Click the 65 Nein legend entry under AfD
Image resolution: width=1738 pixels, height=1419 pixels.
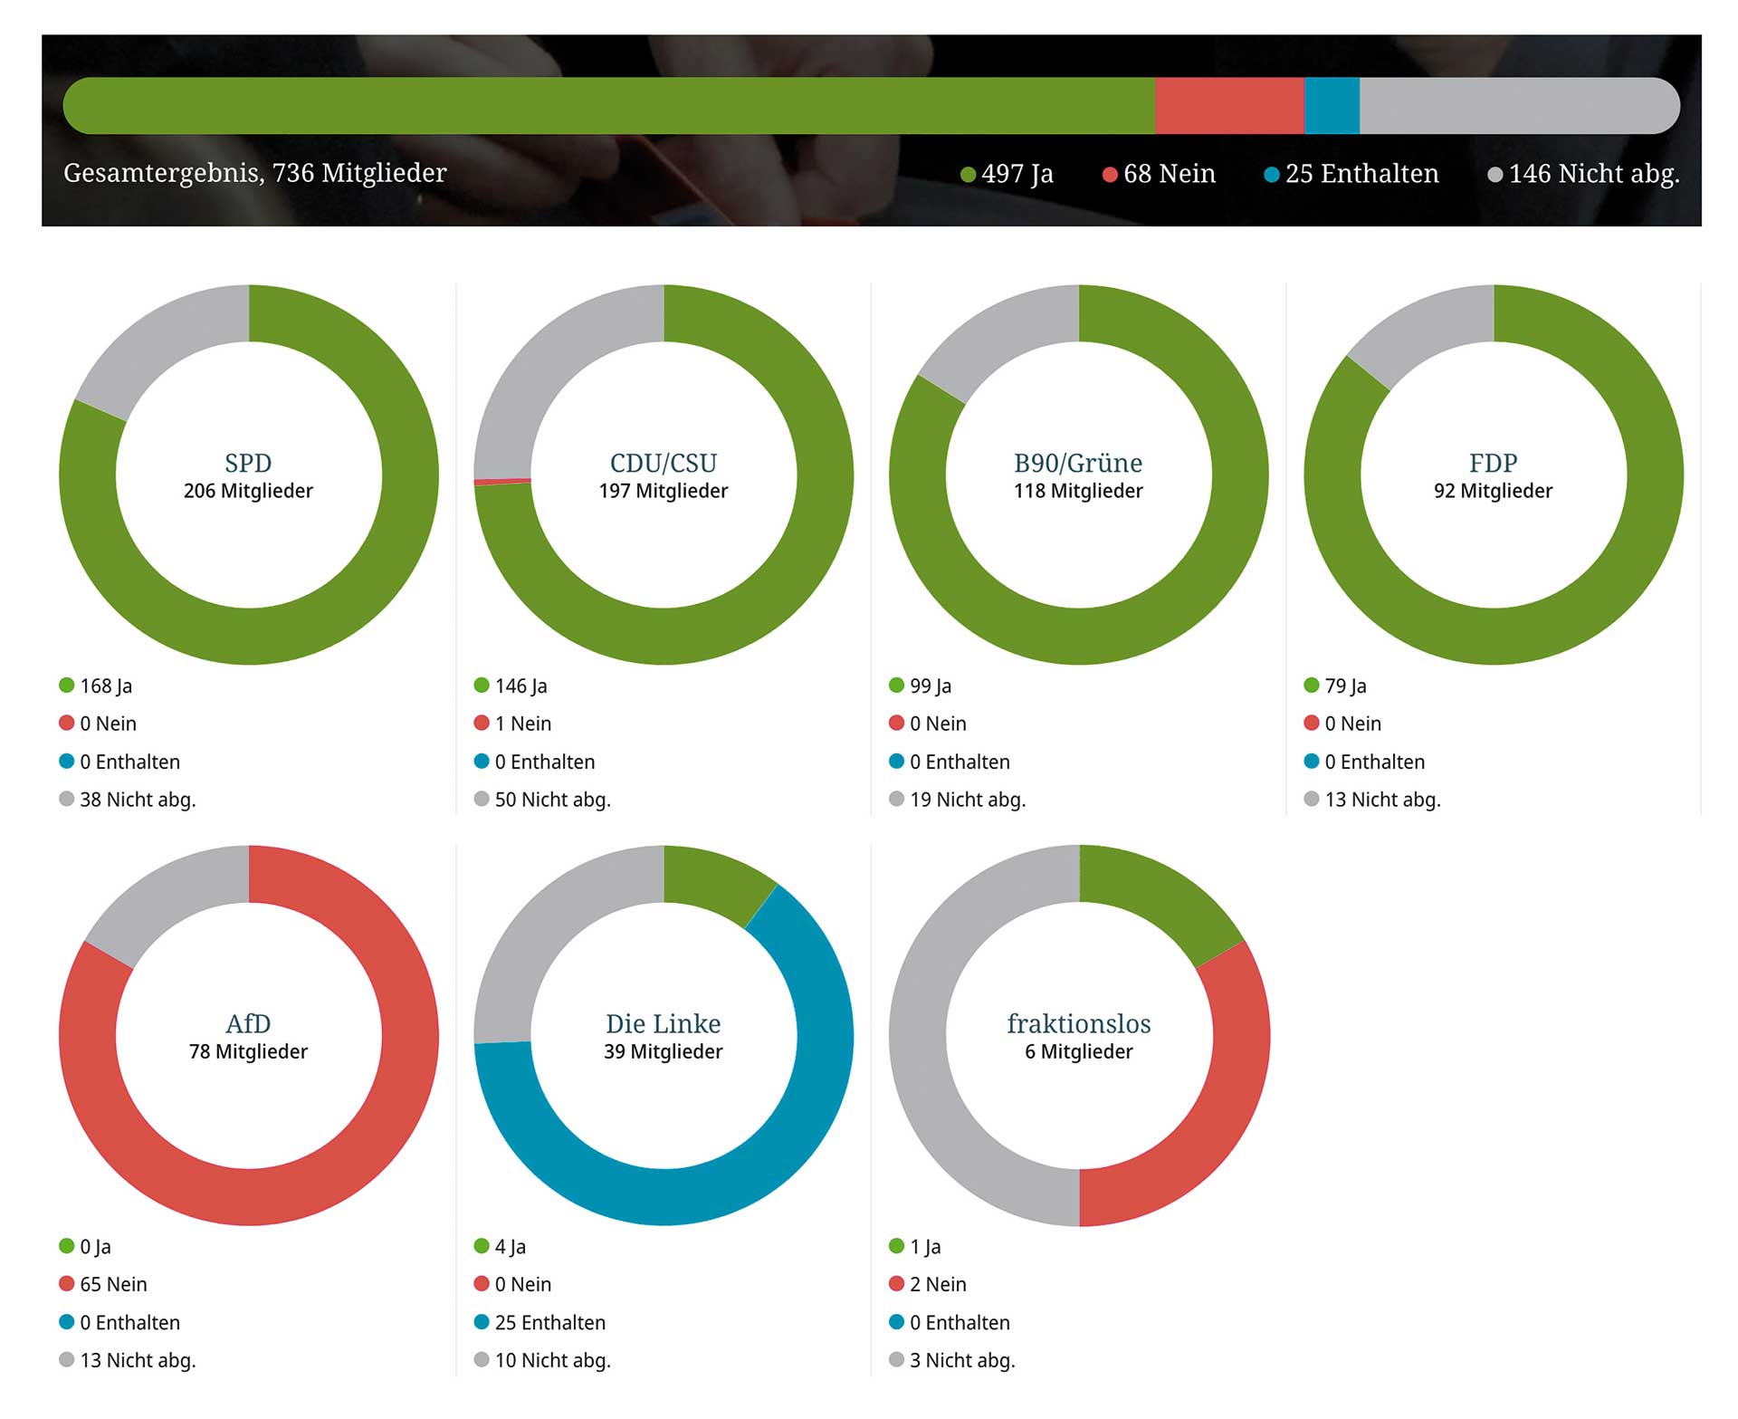(112, 1284)
